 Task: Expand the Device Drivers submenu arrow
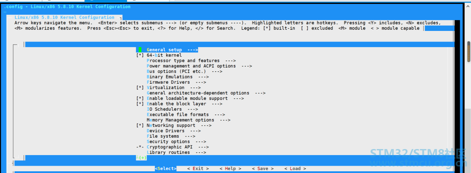coord(195,131)
